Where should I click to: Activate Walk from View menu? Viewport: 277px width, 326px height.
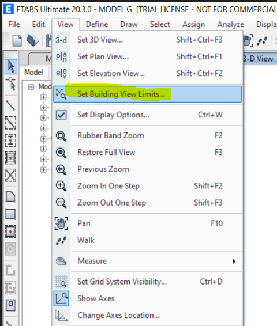pos(148,240)
